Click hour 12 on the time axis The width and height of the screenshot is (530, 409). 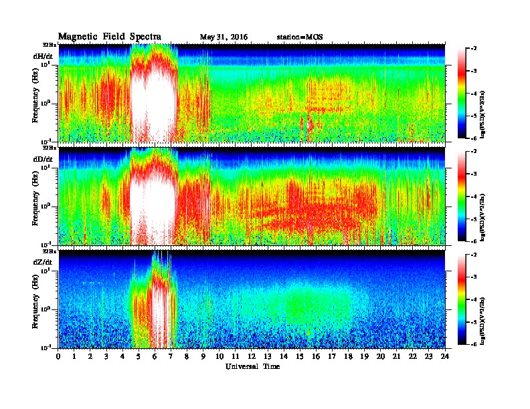point(252,357)
